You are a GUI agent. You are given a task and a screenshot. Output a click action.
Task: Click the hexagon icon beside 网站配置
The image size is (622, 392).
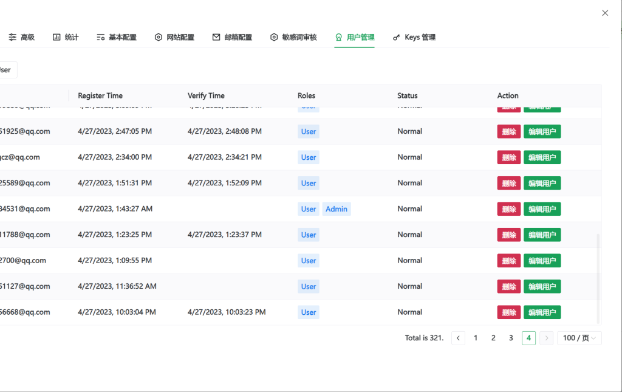[x=159, y=37]
